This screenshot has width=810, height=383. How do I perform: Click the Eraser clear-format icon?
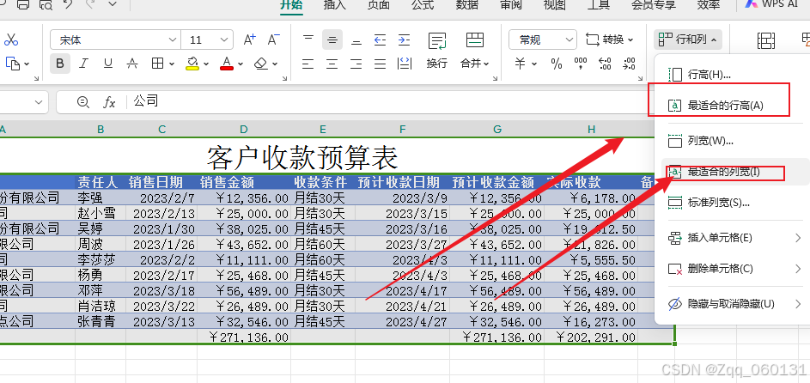pyautogui.click(x=261, y=64)
